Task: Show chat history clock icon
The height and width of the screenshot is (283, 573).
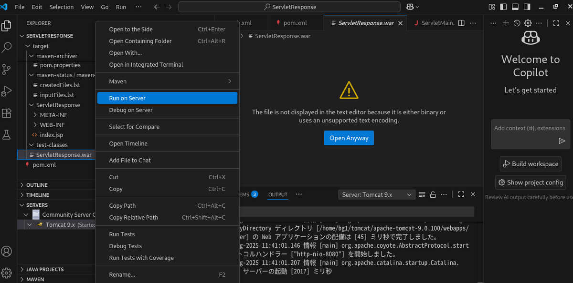Action: tap(517, 23)
